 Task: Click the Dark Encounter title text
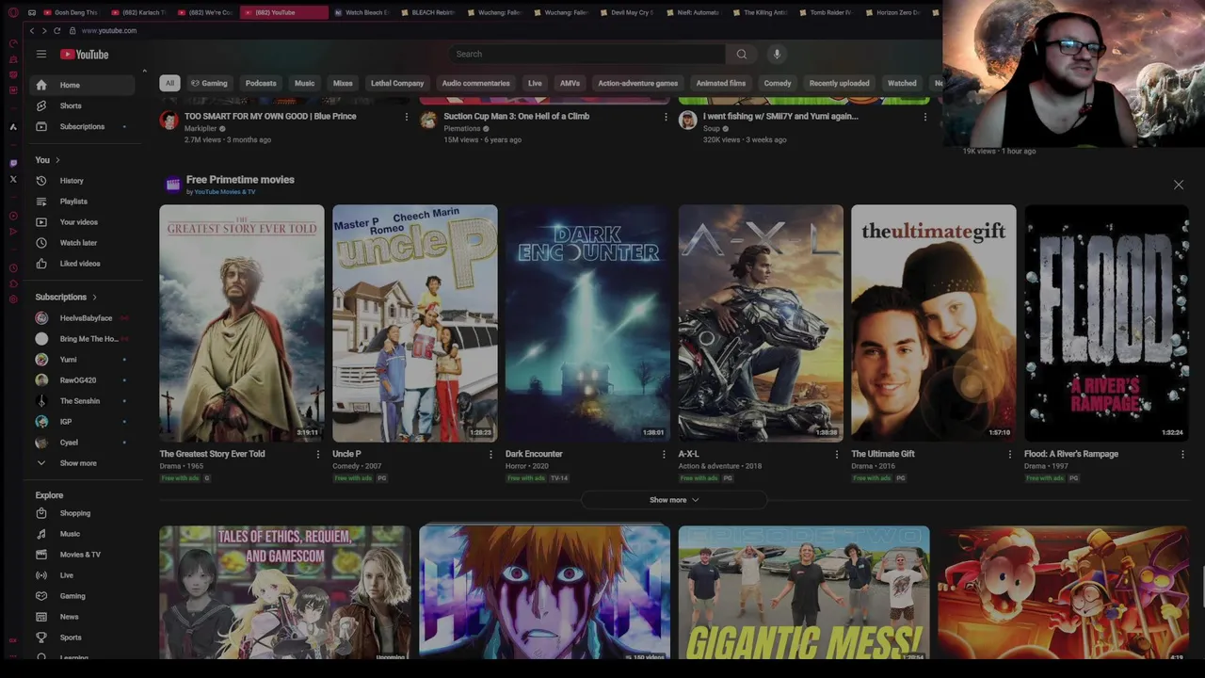pos(534,454)
